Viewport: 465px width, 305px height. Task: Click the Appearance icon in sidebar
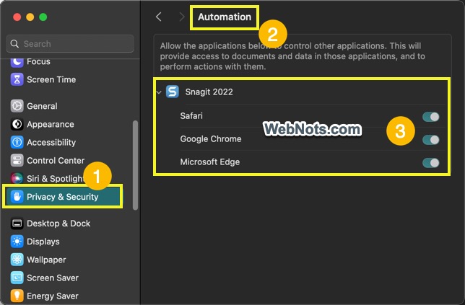click(x=17, y=124)
